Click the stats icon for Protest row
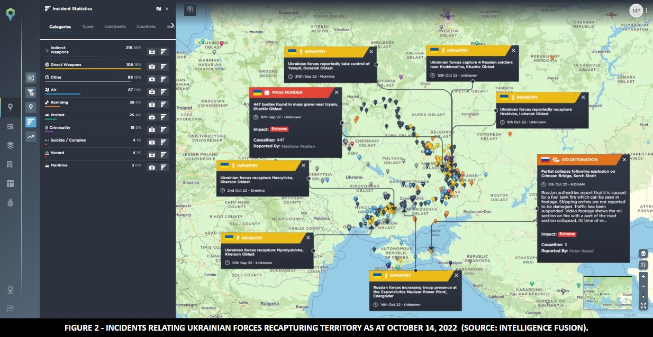The height and width of the screenshot is (337, 653). click(164, 117)
